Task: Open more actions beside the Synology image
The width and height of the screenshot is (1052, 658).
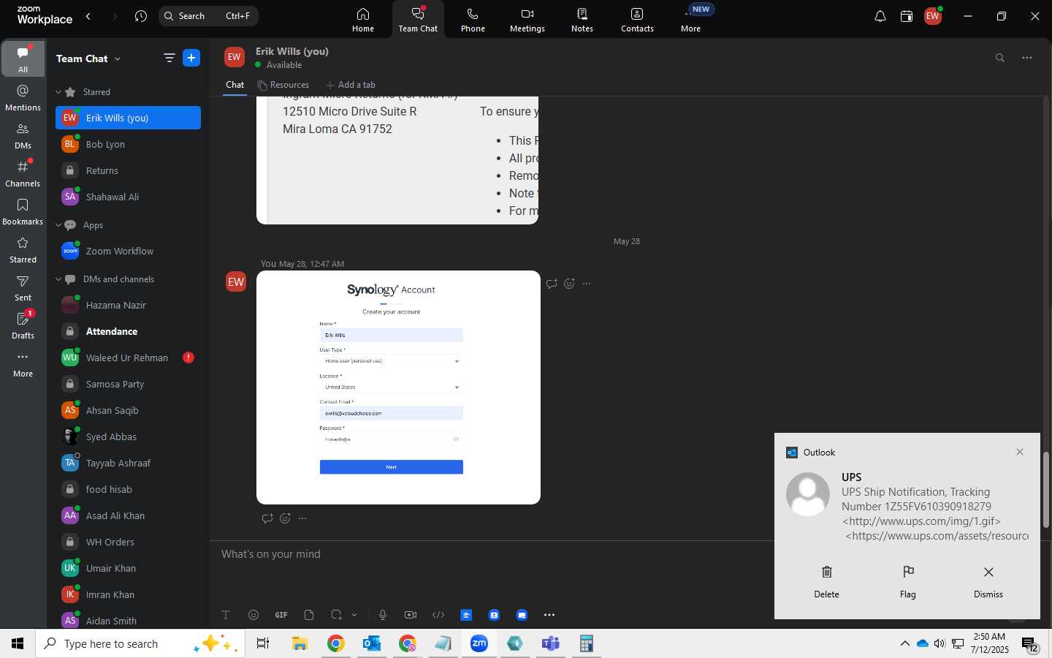Action: (x=587, y=284)
